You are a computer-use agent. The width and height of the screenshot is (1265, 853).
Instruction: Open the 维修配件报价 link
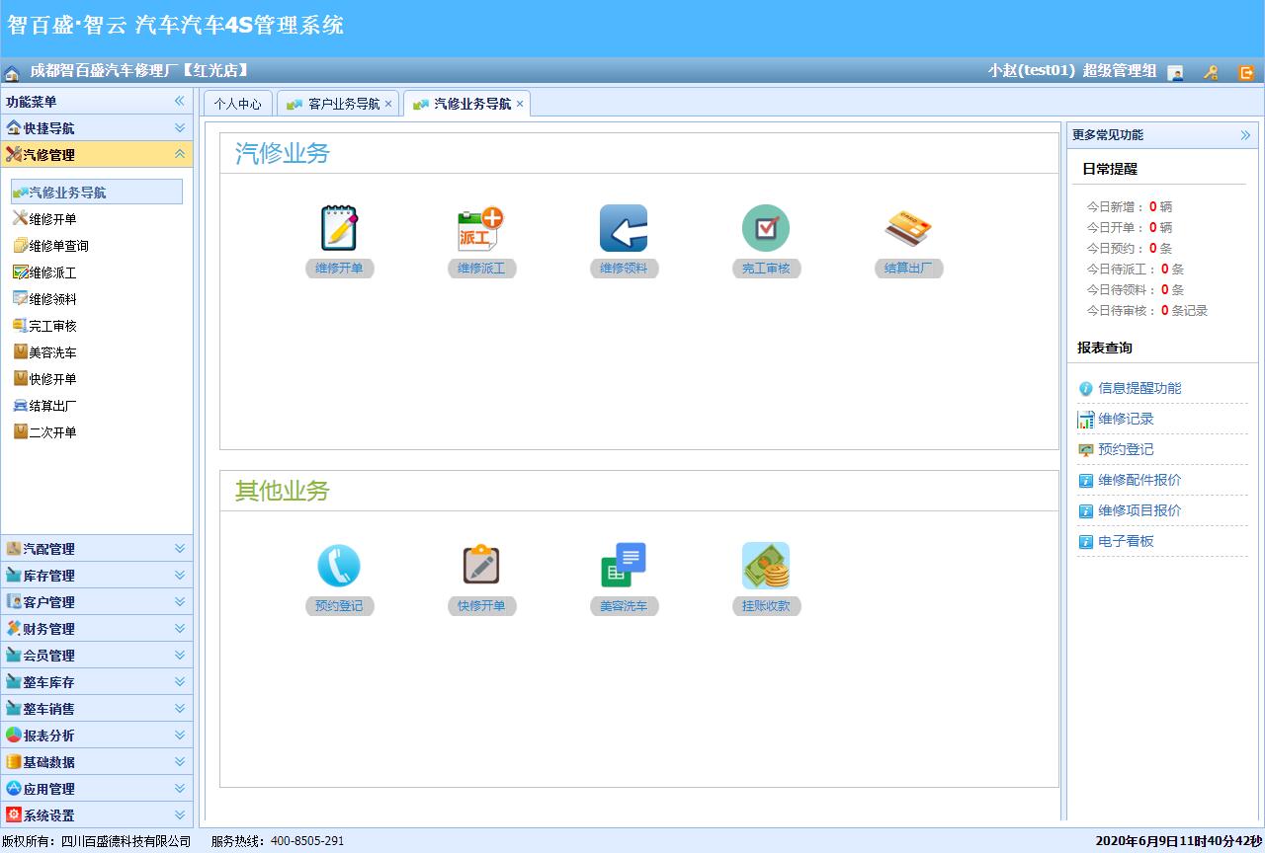coord(1139,480)
